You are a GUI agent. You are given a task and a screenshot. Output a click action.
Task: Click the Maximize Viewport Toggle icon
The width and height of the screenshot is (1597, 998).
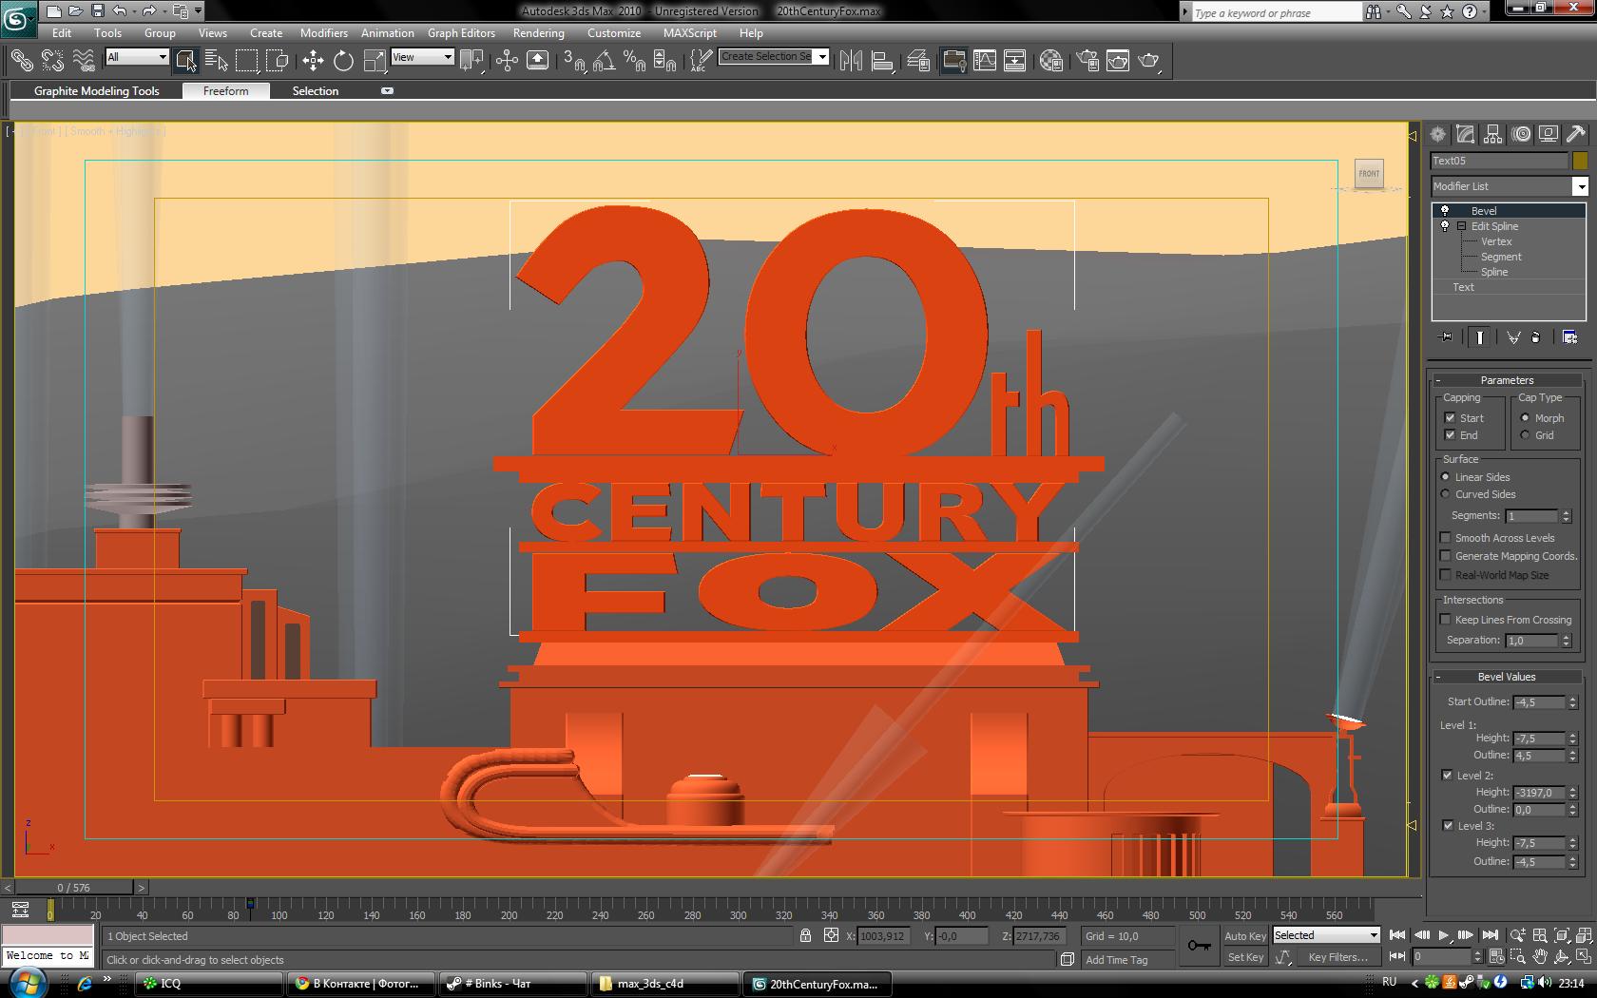pos(1583,957)
